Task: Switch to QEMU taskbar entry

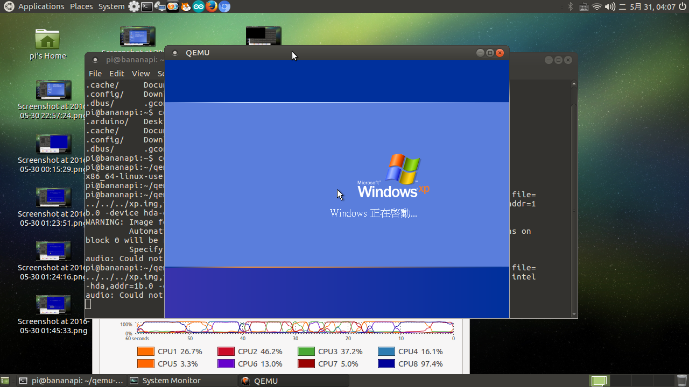Action: pos(293,381)
